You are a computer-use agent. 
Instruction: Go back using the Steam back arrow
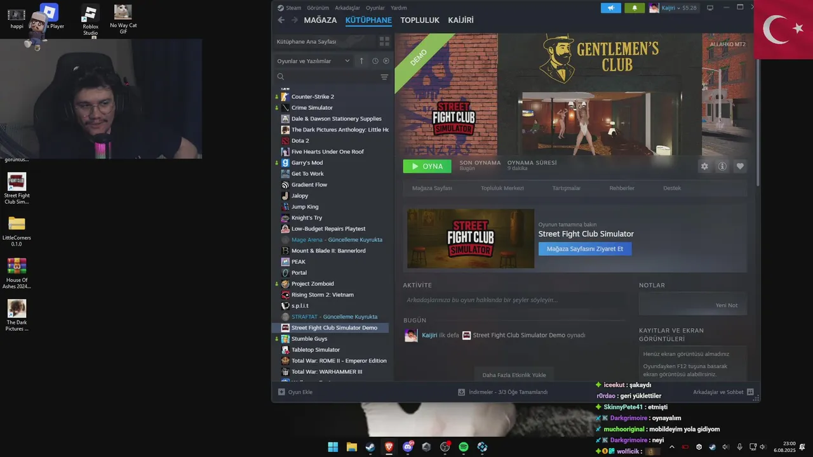281,20
